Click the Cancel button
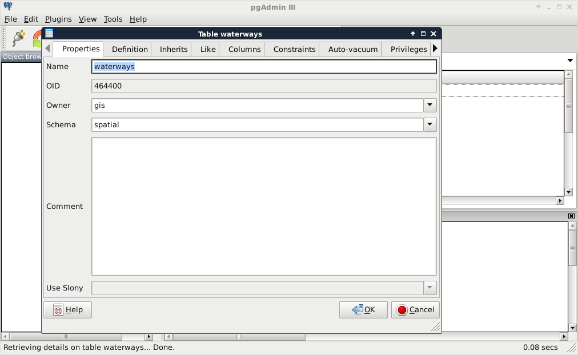The width and height of the screenshot is (578, 355). coord(415,310)
